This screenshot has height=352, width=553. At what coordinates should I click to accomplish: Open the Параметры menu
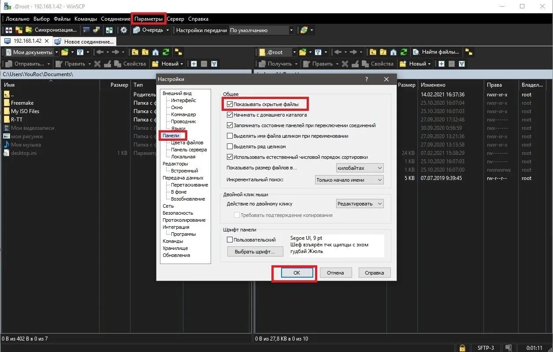(x=148, y=19)
